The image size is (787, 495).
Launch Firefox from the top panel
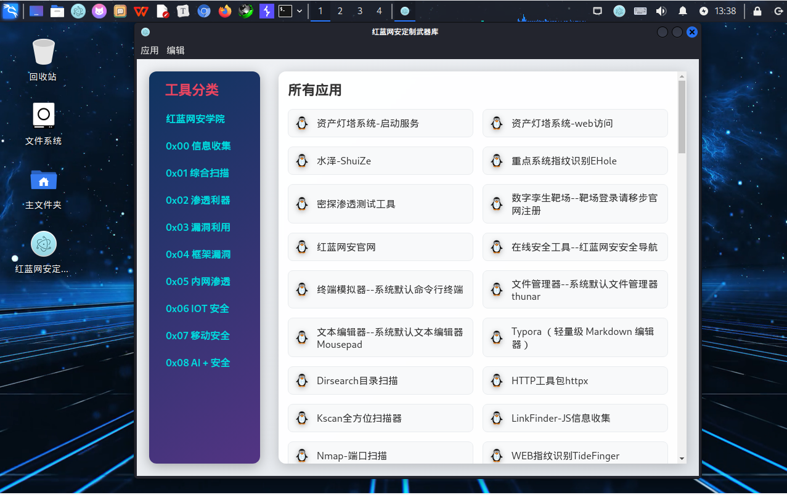[225, 11]
